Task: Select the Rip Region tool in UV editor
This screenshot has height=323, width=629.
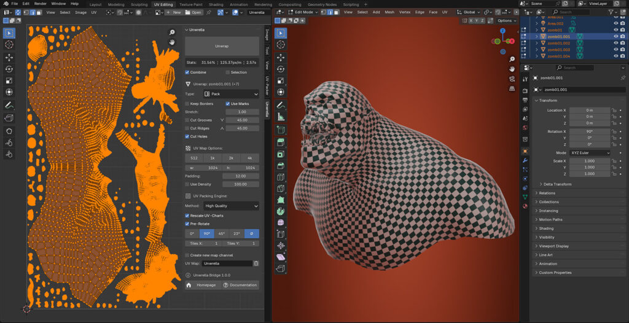Action: coord(9,118)
